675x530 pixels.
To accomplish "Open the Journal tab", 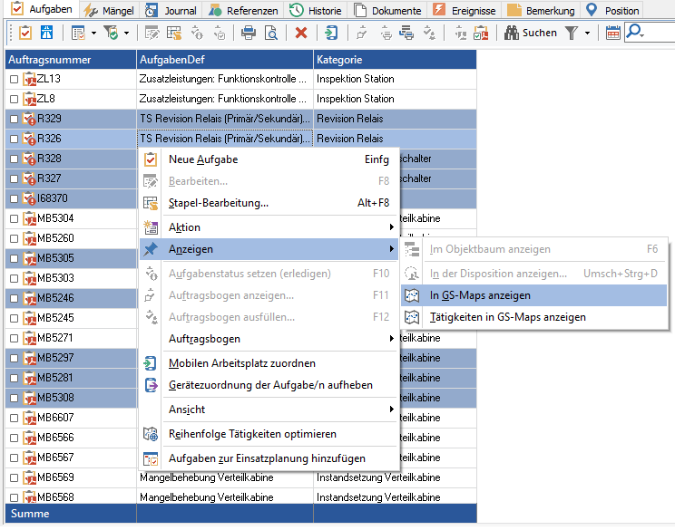I will (x=171, y=10).
